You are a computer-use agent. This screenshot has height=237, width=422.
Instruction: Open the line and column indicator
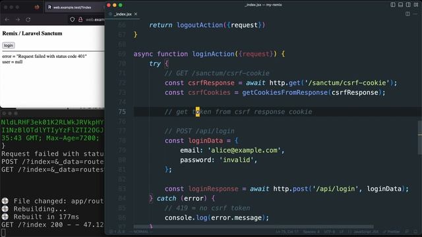(287, 232)
